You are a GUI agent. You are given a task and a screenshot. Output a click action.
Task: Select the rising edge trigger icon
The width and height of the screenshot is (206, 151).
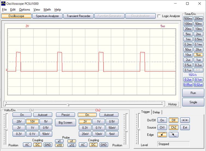pyautogui.click(x=162, y=134)
